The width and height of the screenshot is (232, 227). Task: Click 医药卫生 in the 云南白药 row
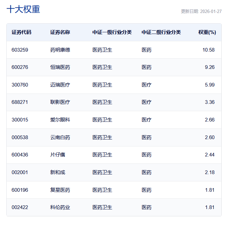click(102, 137)
